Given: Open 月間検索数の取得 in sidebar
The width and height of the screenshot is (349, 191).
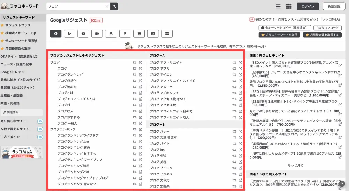Looking at the screenshot, I should click(18, 49).
